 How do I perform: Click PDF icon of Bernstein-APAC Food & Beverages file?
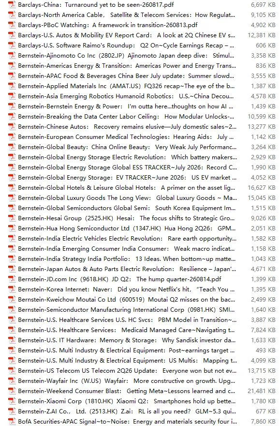[12, 76]
